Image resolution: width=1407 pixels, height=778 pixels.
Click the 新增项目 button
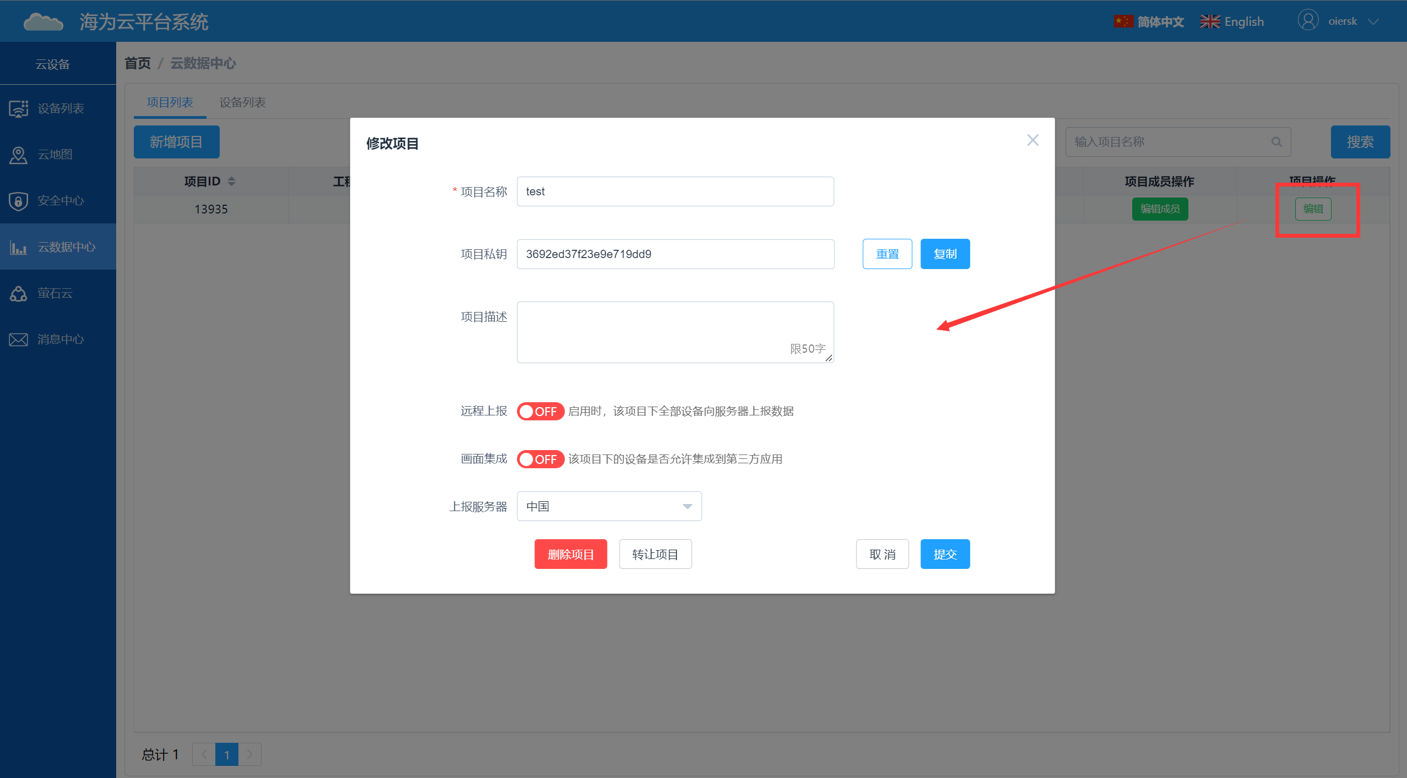tap(177, 142)
